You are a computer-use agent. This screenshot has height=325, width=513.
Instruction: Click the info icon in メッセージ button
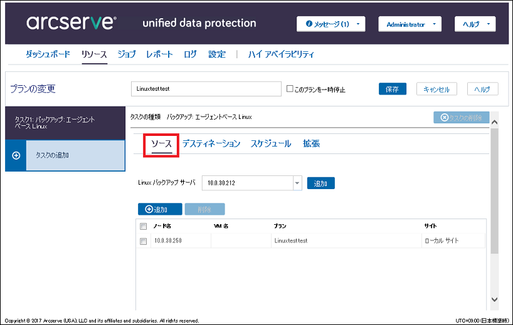click(x=309, y=24)
